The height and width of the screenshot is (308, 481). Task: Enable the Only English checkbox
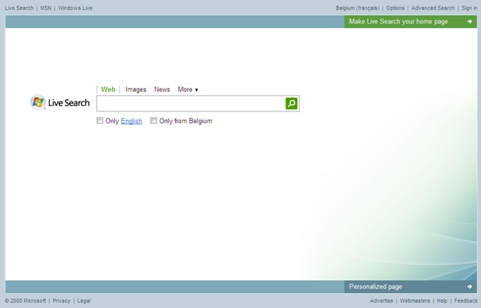click(x=100, y=121)
